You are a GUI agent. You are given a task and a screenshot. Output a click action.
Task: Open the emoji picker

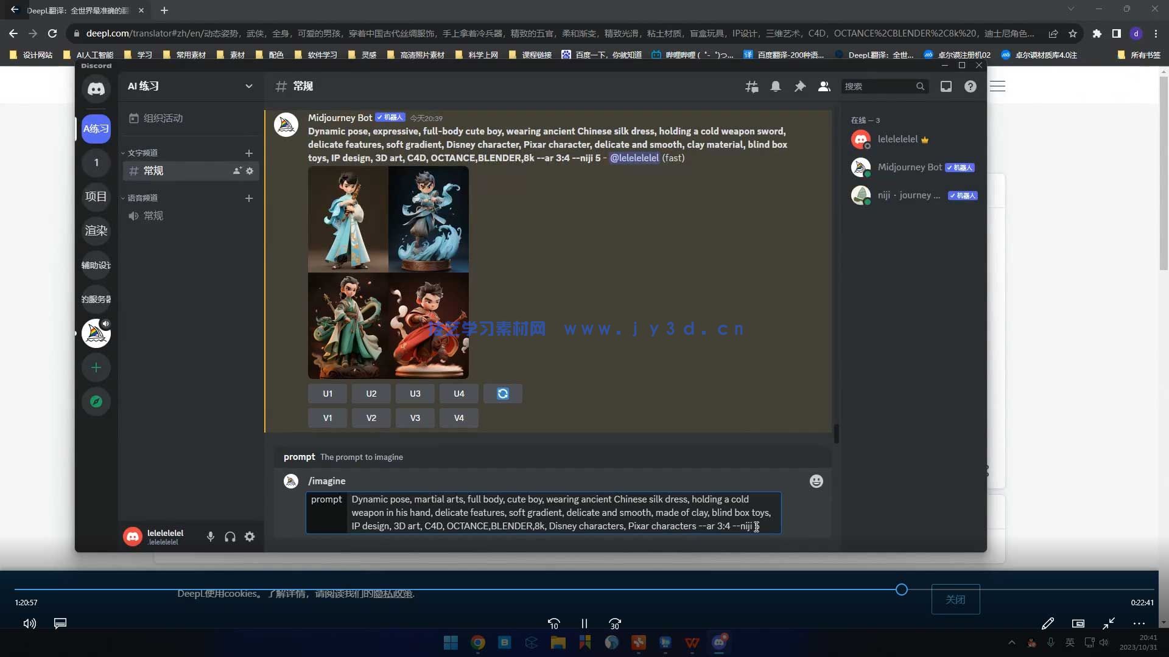(x=816, y=481)
